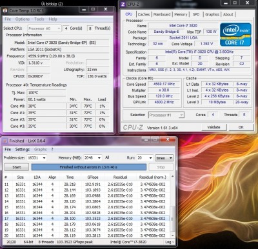Image resolution: width=258 pixels, height=249 pixels.
Task: Click the Frequency 4559.91MHz field in Core Temp
Action: tap(68, 56)
